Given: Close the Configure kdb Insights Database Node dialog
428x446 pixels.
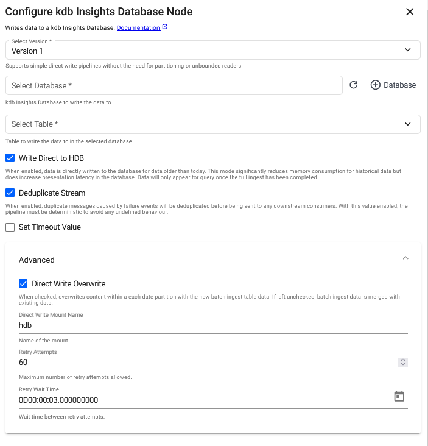Looking at the screenshot, I should [x=410, y=12].
